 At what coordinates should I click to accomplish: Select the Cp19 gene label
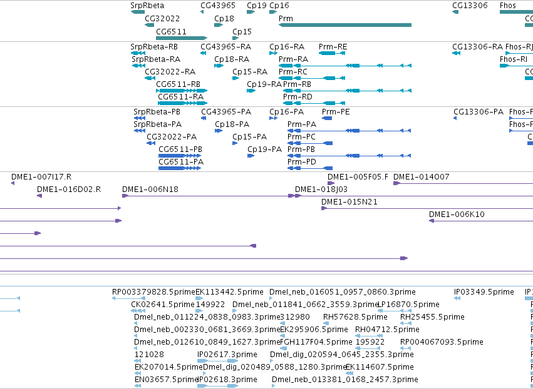(x=257, y=6)
